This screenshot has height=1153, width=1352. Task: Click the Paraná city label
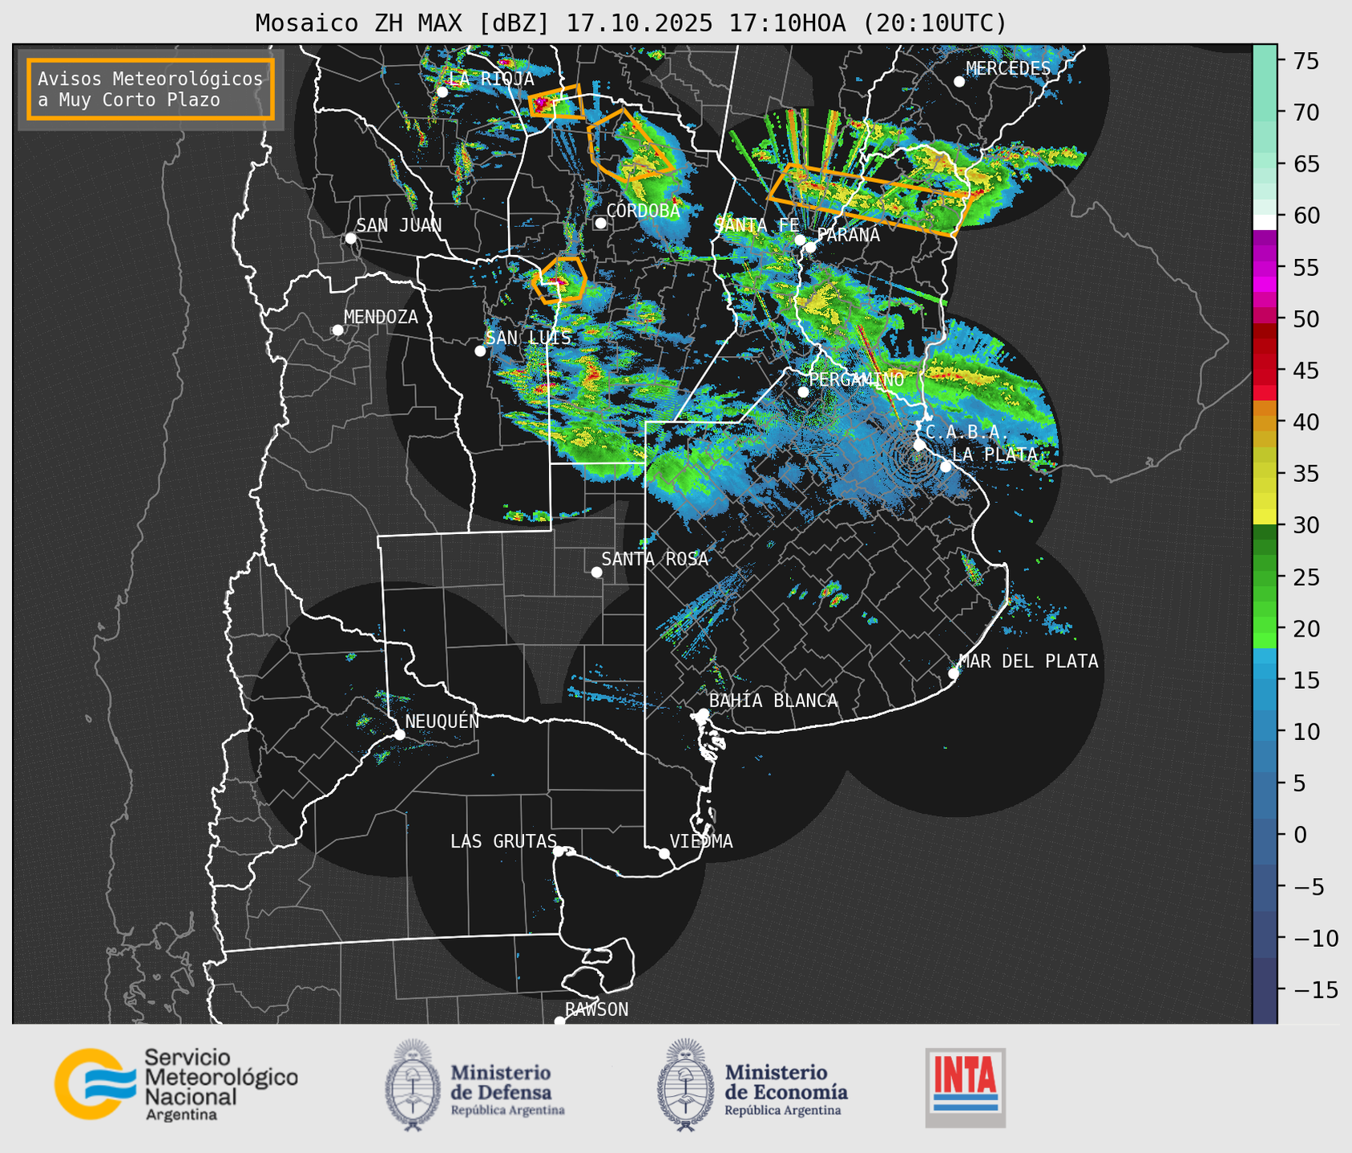point(848,235)
